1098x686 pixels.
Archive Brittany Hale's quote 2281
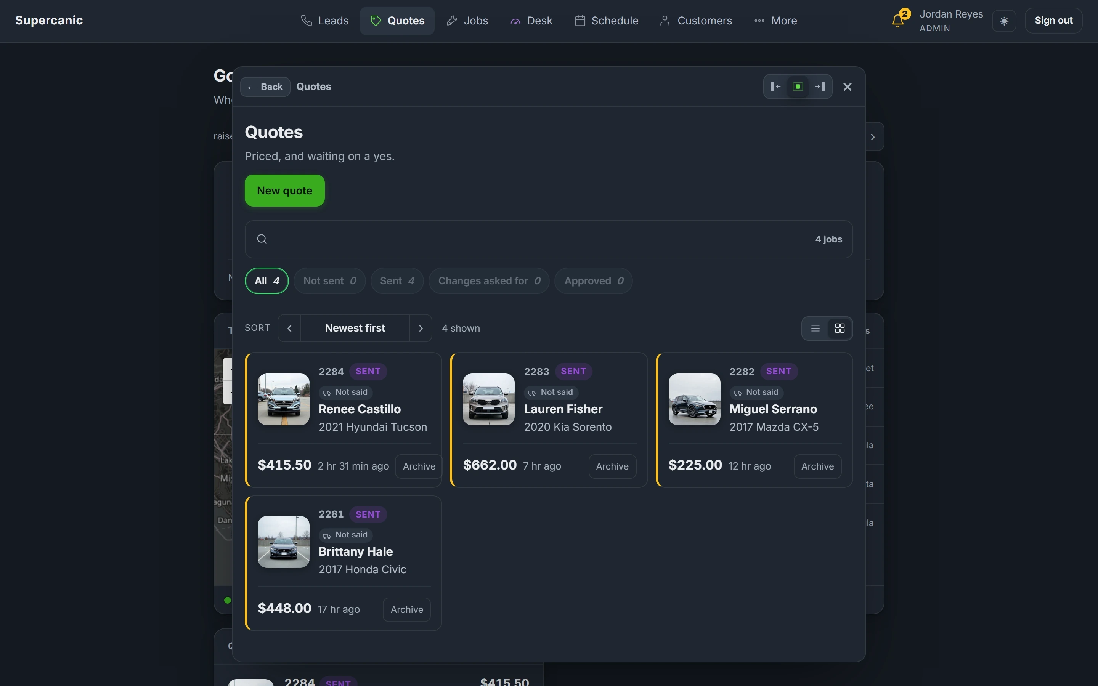406,609
